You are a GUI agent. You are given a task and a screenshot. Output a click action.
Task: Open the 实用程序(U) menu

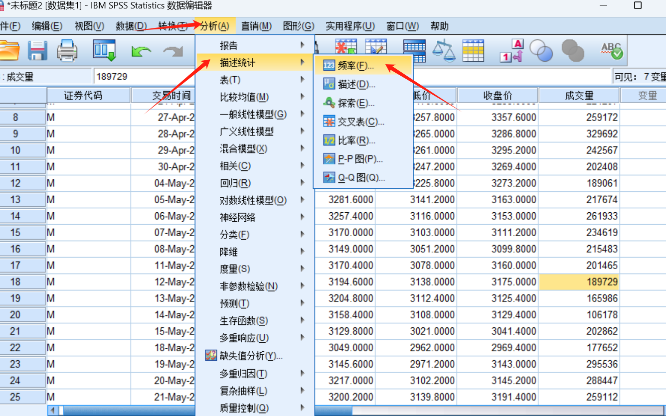pos(350,26)
